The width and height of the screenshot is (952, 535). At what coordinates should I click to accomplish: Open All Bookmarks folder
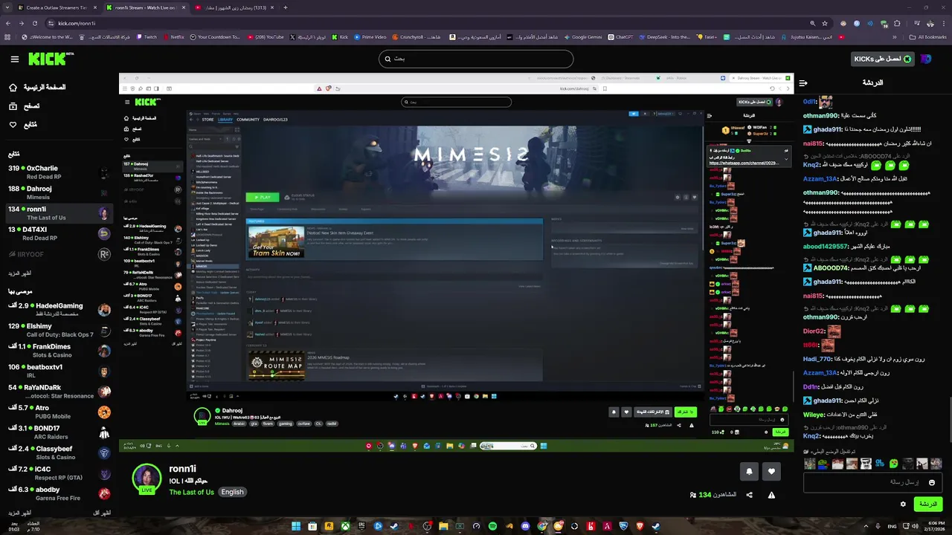927,36
